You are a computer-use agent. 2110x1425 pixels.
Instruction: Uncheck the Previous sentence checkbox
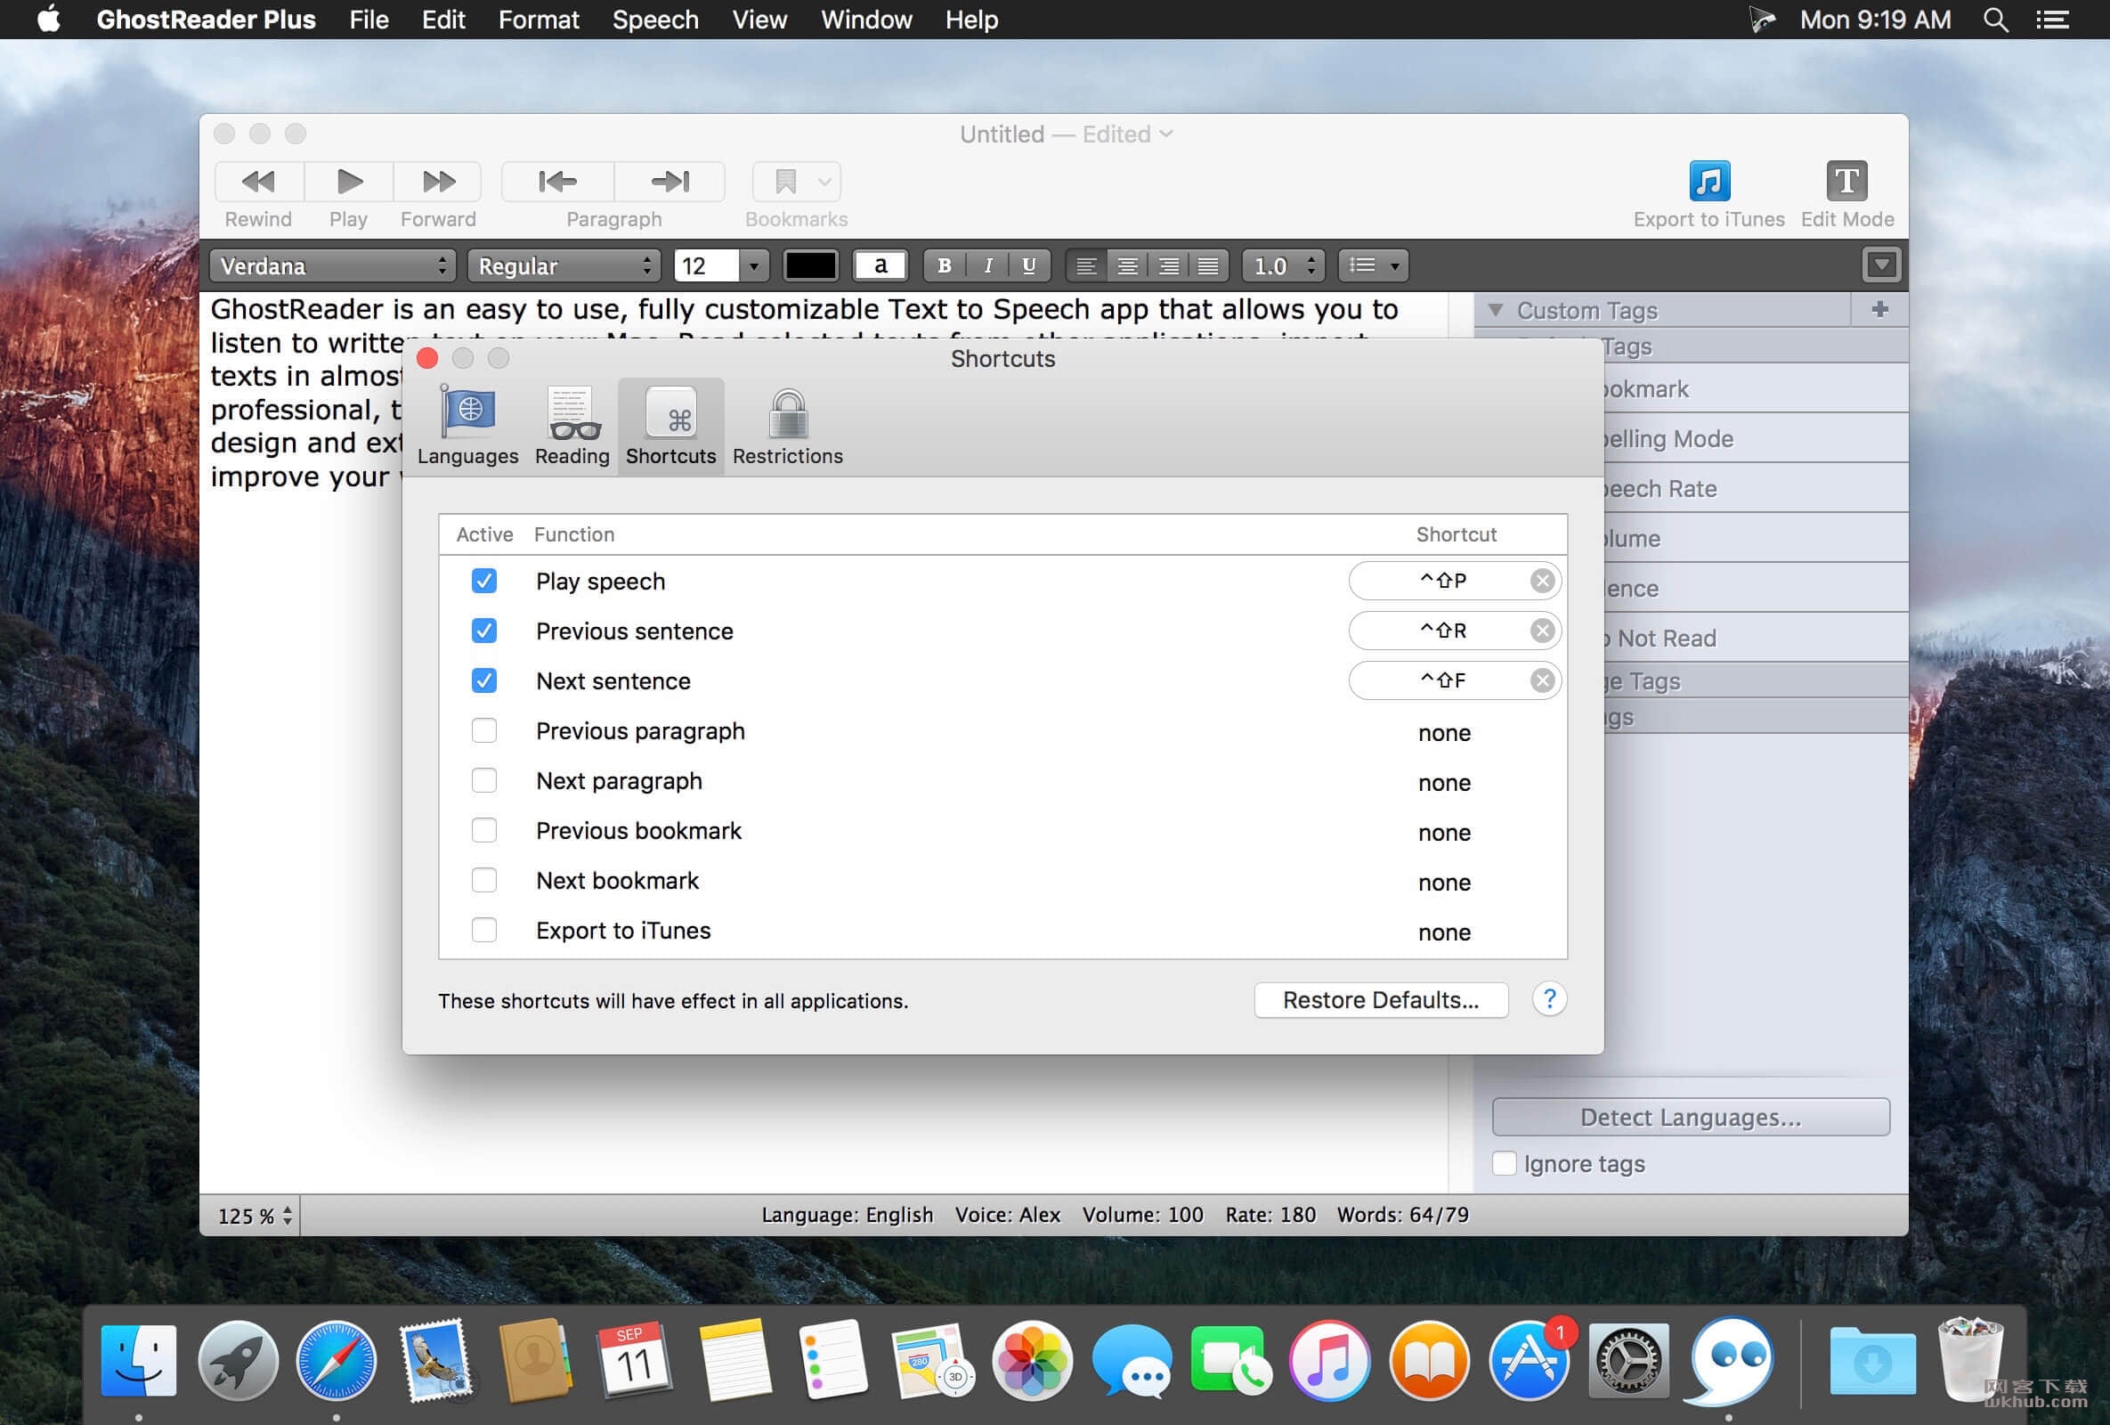(x=484, y=631)
